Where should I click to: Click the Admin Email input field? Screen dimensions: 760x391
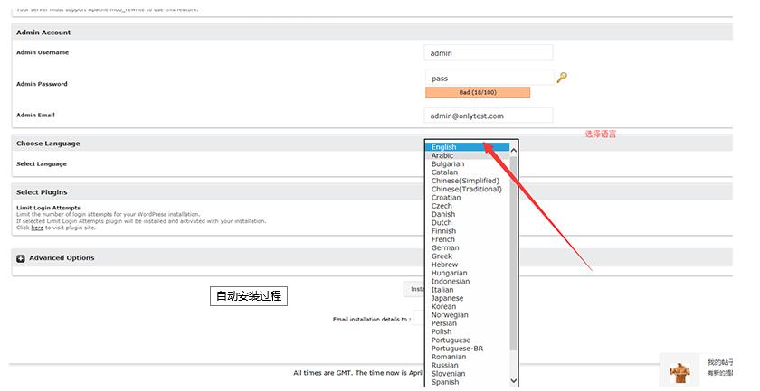click(x=488, y=116)
